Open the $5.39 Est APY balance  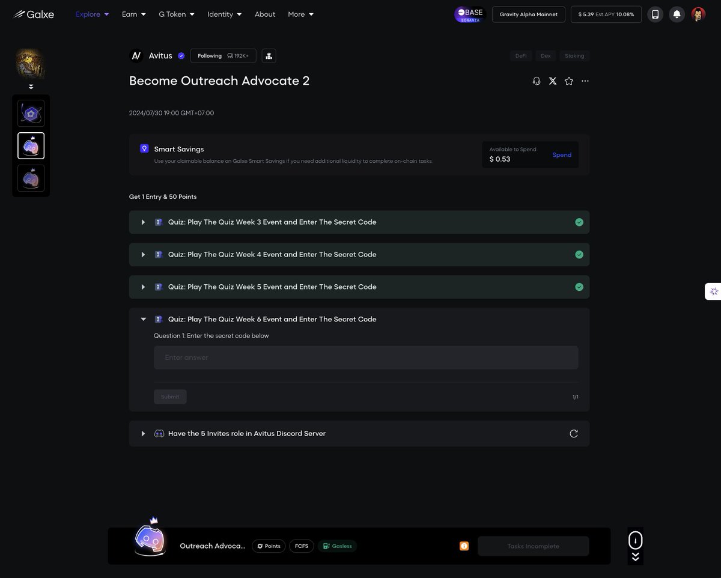[x=606, y=14]
